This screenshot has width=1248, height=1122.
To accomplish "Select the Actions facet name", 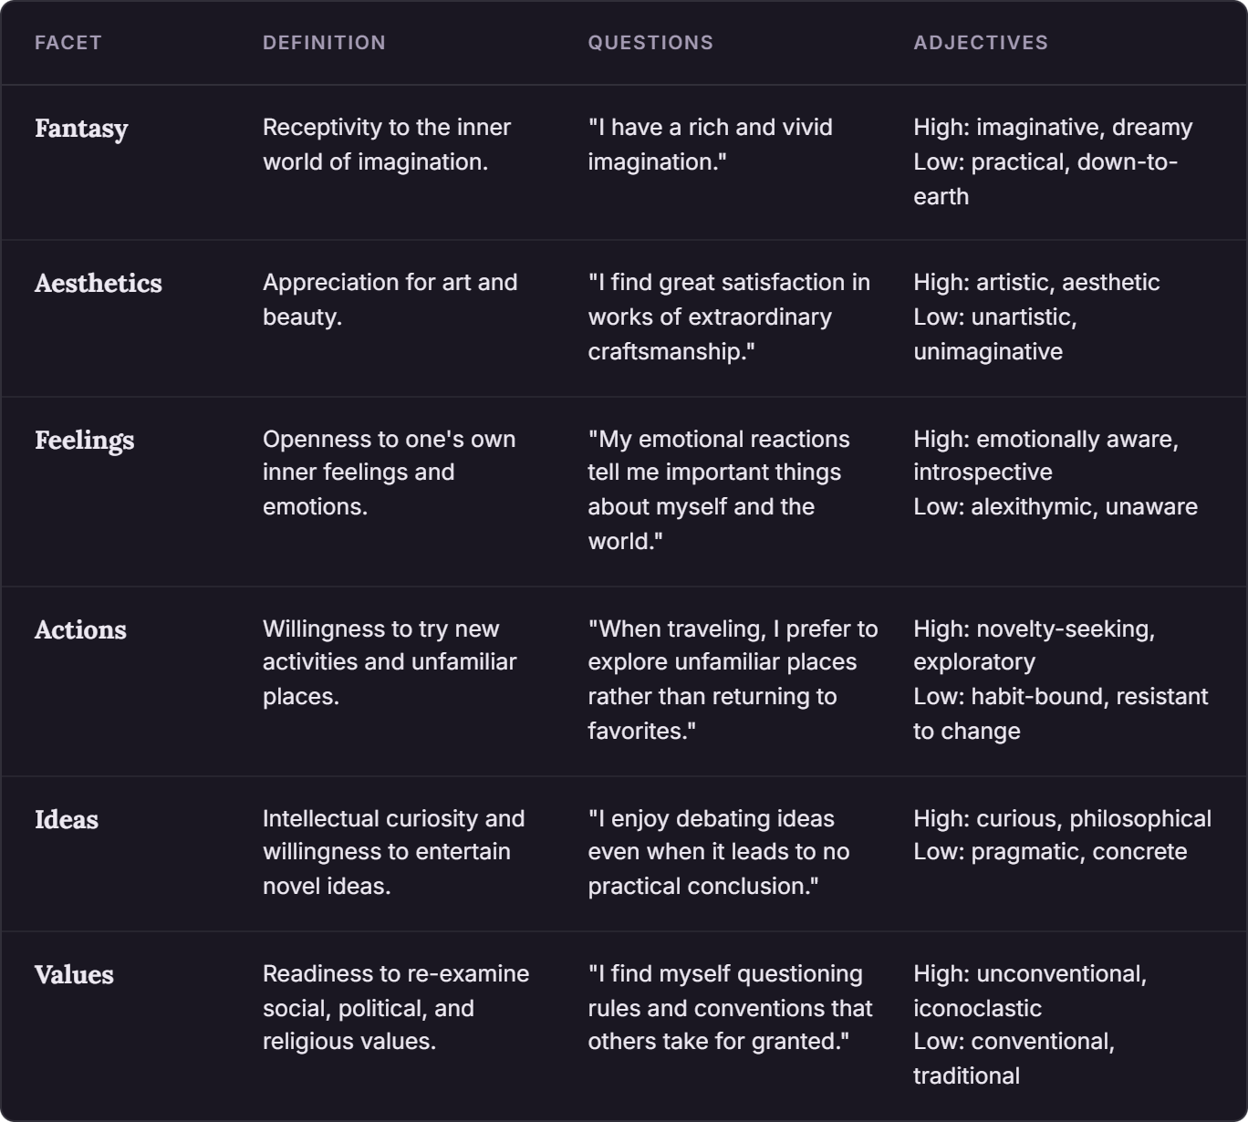I will (x=80, y=630).
